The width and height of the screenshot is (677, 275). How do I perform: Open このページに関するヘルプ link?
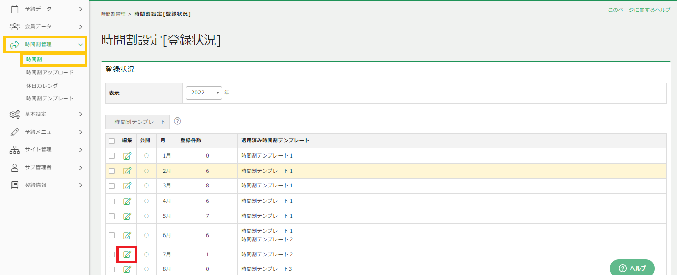pos(639,10)
